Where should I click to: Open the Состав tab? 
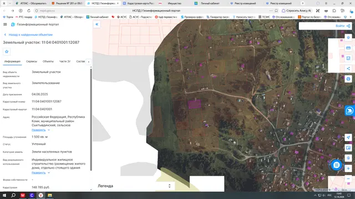pos(80,61)
